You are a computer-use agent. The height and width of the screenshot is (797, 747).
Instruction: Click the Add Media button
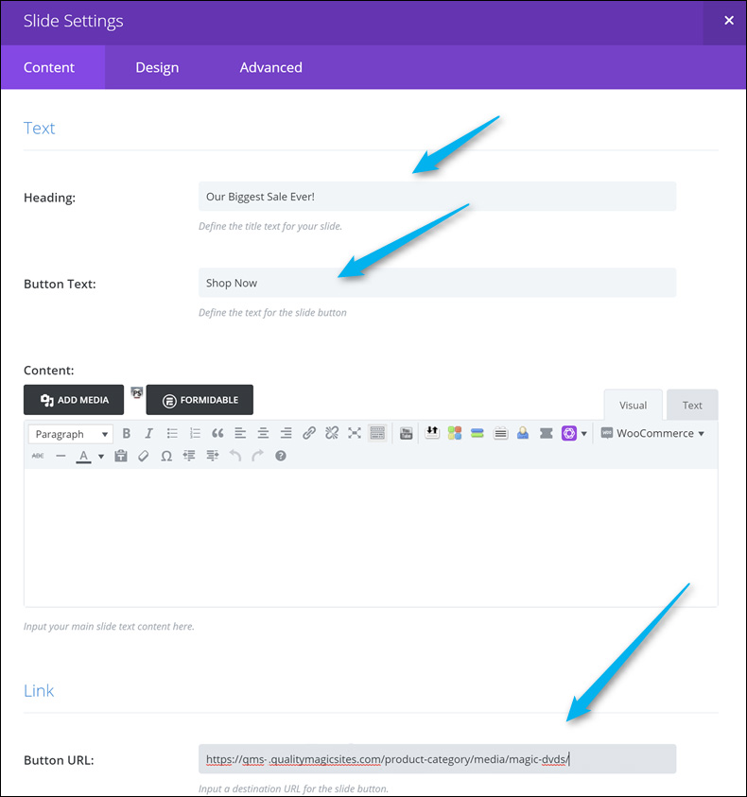74,400
